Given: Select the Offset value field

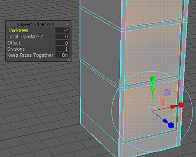Looking at the screenshot, I should click(x=62, y=43).
